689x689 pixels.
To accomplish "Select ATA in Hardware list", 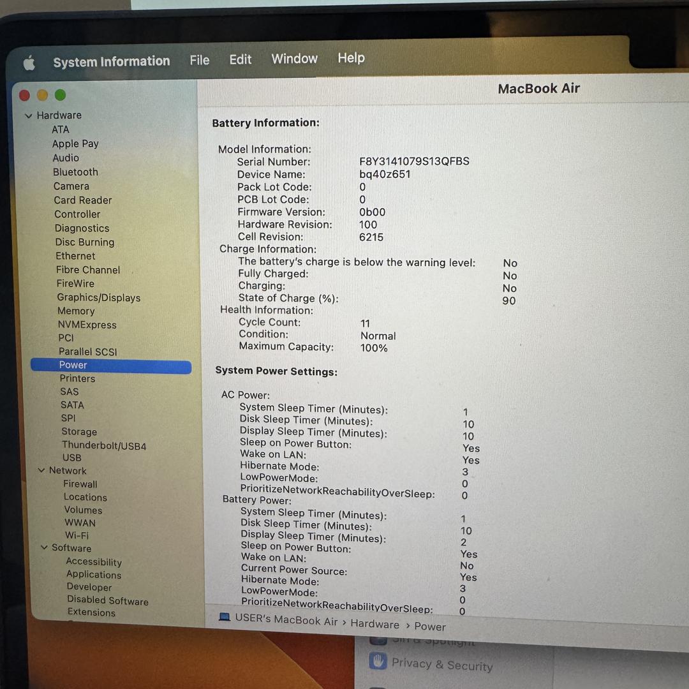I will tap(60, 130).
